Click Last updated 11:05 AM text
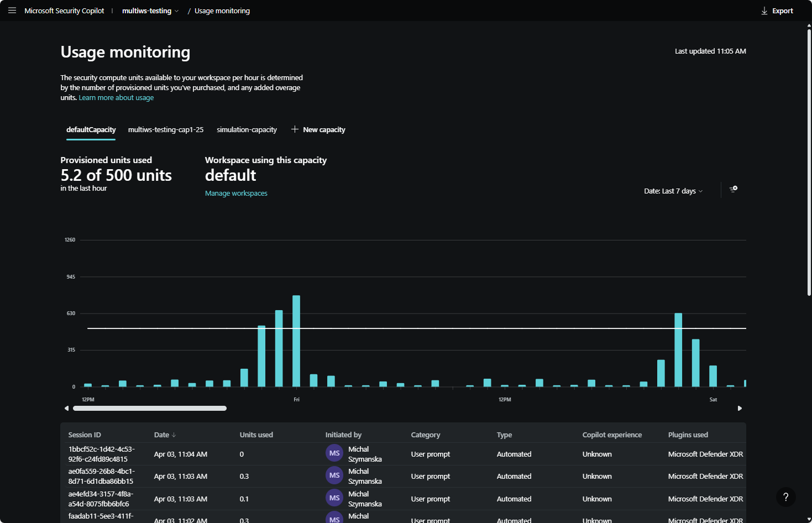The height and width of the screenshot is (523, 812). tap(710, 51)
